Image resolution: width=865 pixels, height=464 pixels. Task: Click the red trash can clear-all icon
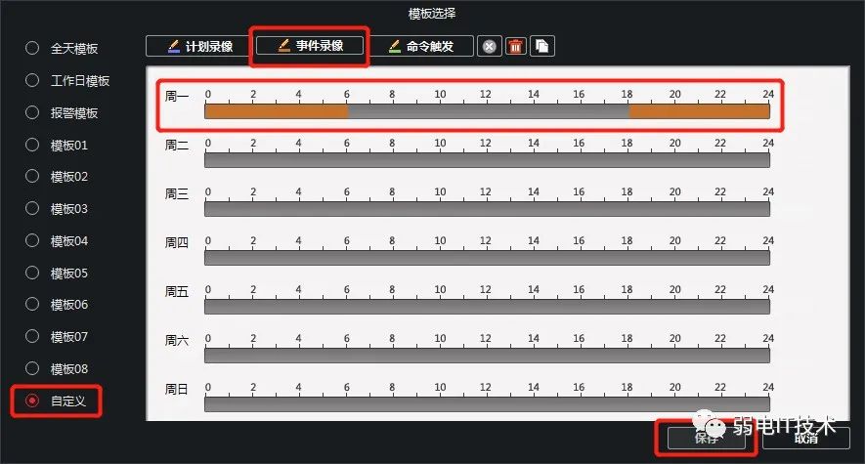516,46
